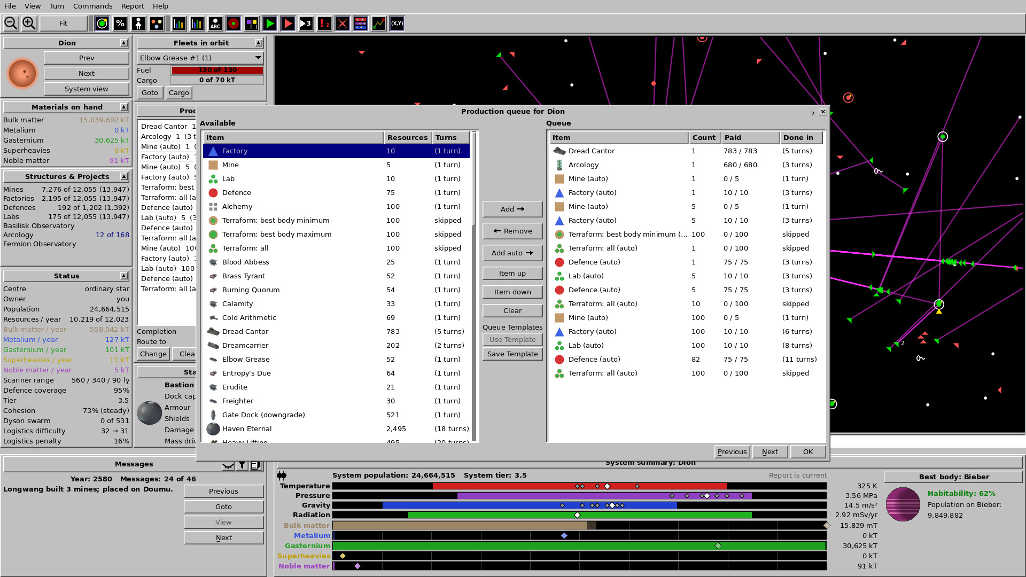Click the red Fuel gauge bar
This screenshot has height=577, width=1026.
pos(217,70)
